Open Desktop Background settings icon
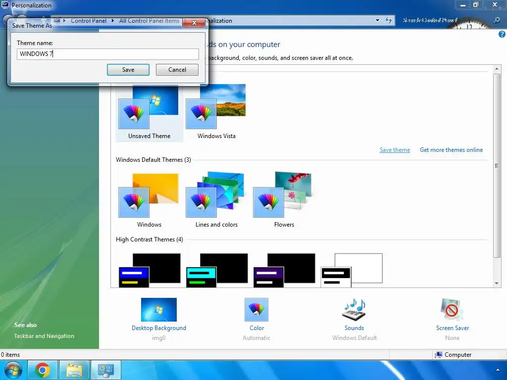Screen dimensions: 507x380 [159, 310]
